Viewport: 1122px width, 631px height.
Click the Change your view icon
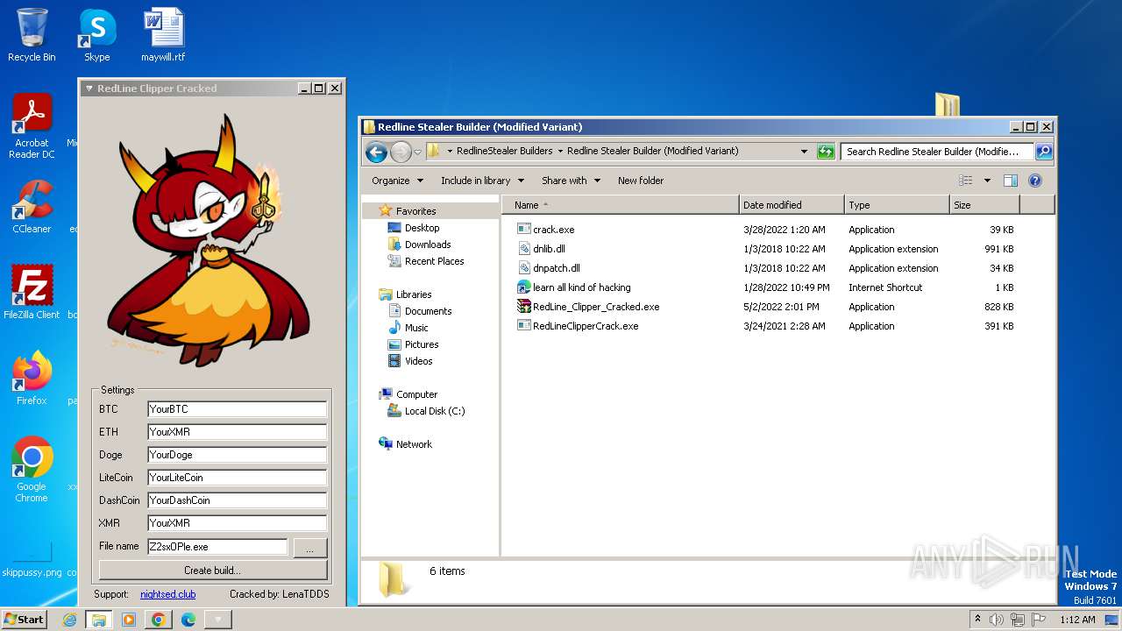(x=965, y=181)
